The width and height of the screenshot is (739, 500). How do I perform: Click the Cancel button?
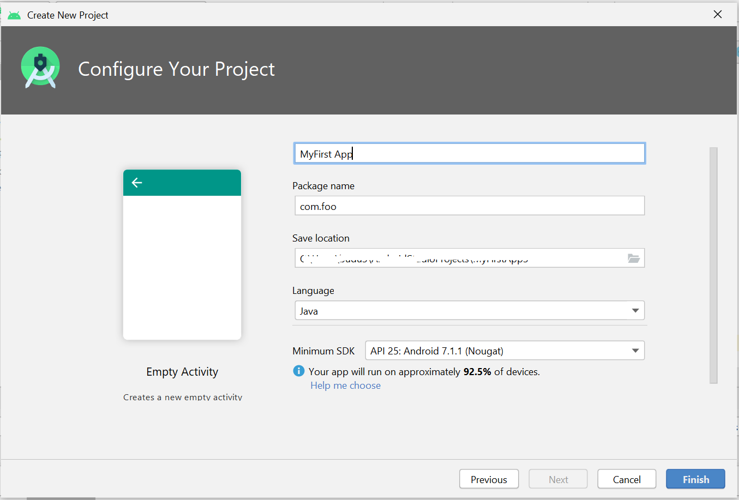click(x=626, y=479)
